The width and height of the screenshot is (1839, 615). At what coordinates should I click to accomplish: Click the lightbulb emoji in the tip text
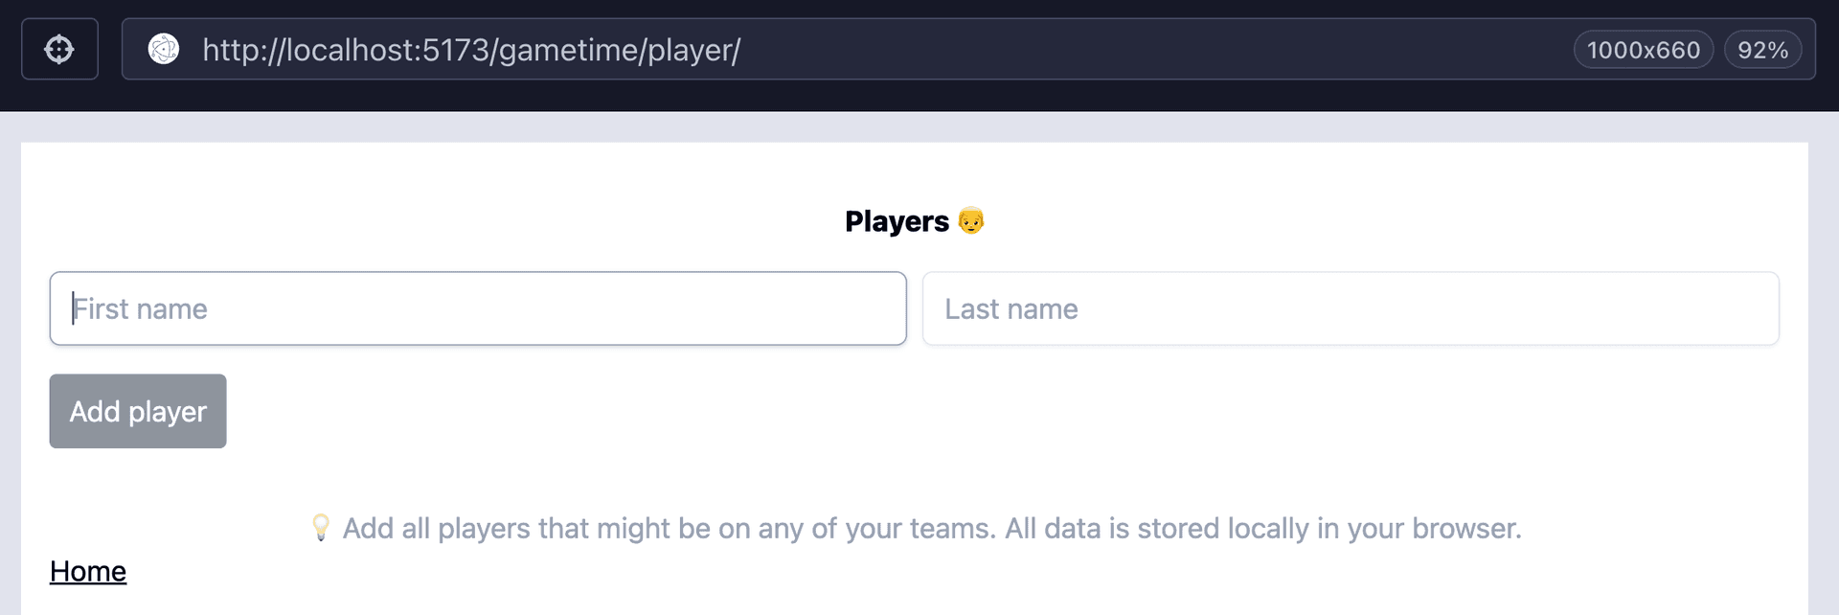321,527
